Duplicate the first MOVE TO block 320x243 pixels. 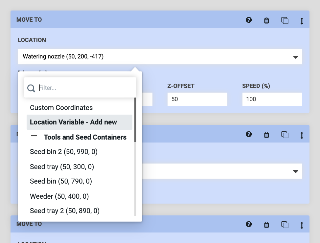285,20
